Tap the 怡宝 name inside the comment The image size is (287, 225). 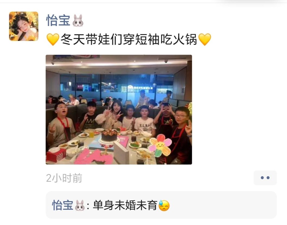point(63,205)
